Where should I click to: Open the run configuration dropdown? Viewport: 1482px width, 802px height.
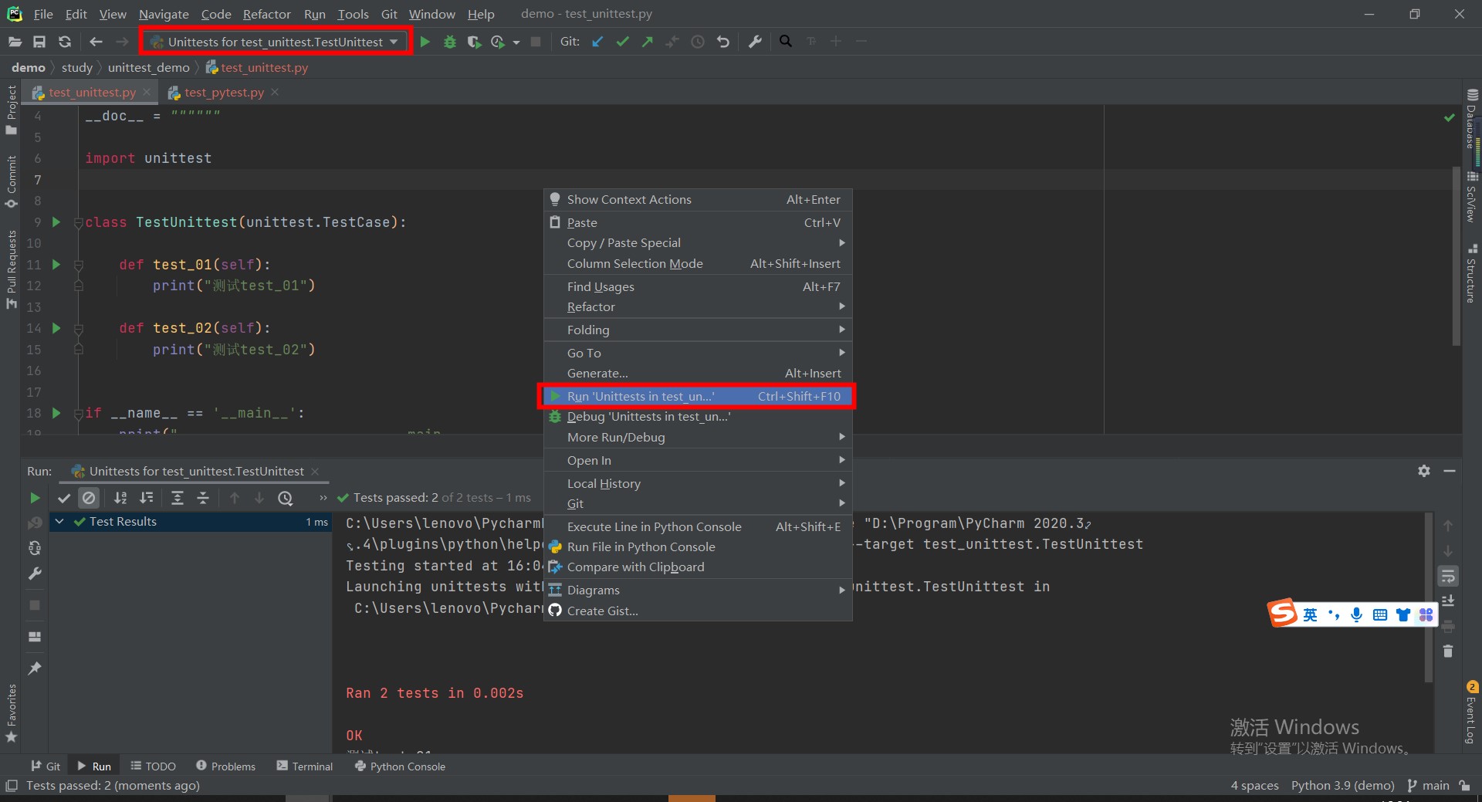(x=276, y=42)
